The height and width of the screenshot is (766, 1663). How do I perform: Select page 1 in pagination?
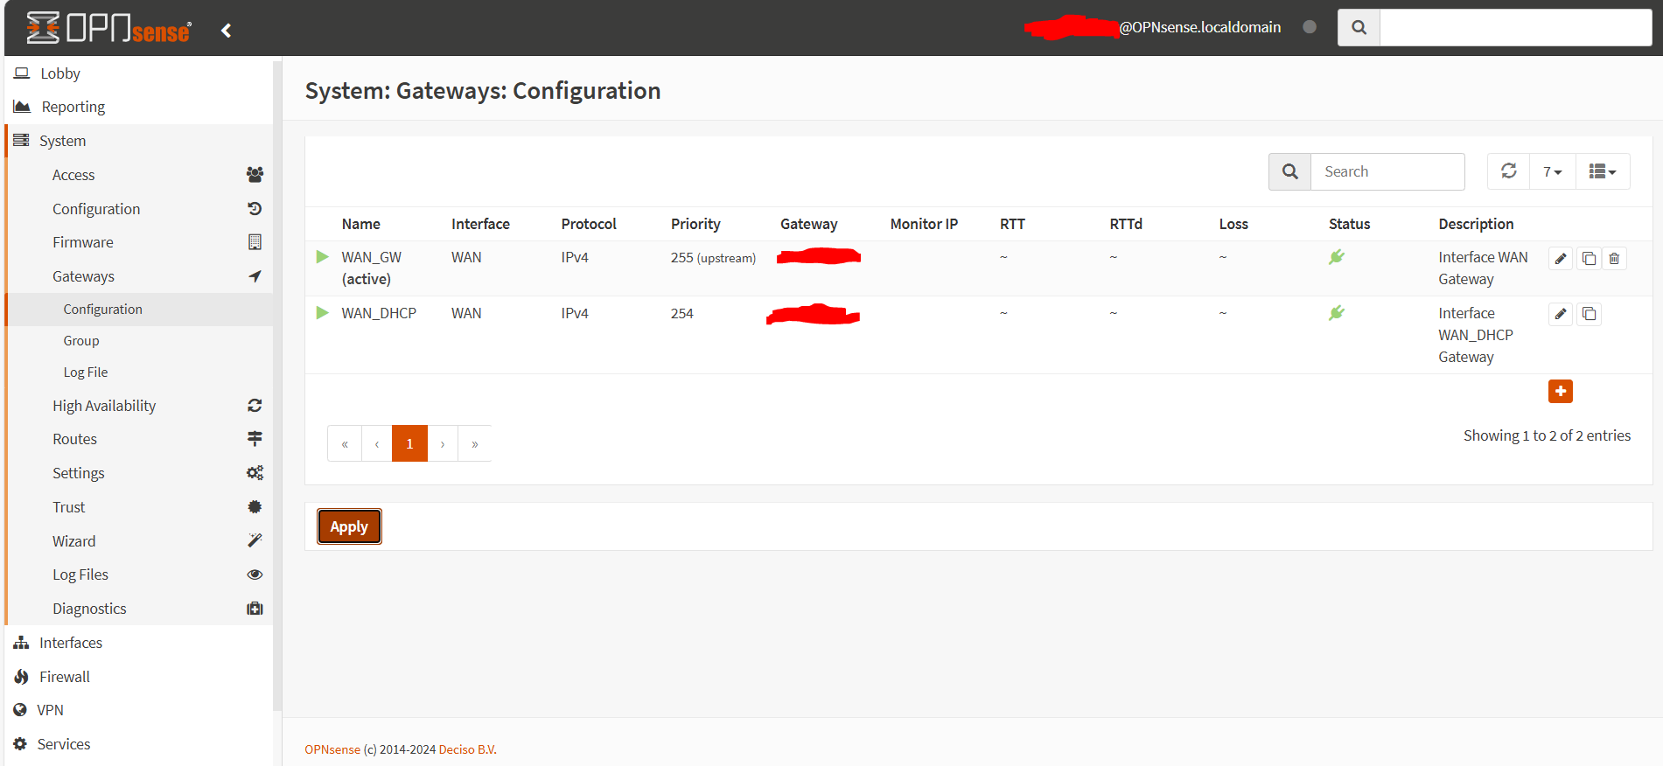pyautogui.click(x=409, y=443)
